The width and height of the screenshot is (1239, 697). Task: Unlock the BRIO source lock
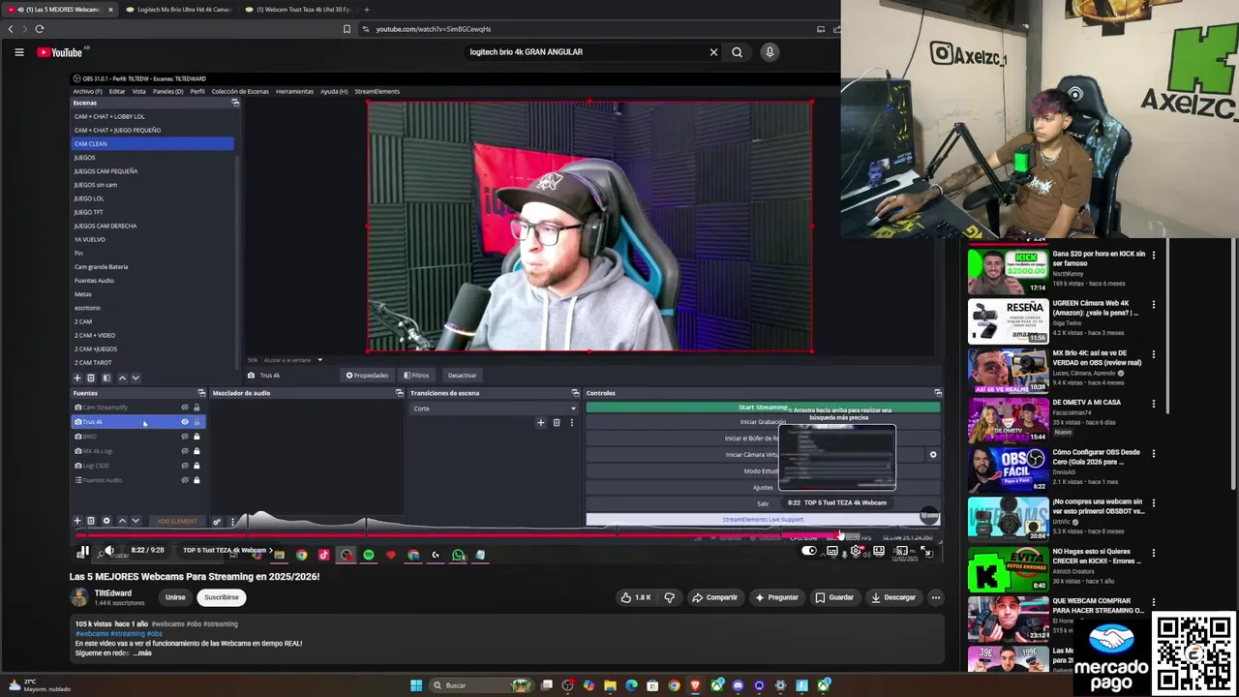(x=196, y=437)
